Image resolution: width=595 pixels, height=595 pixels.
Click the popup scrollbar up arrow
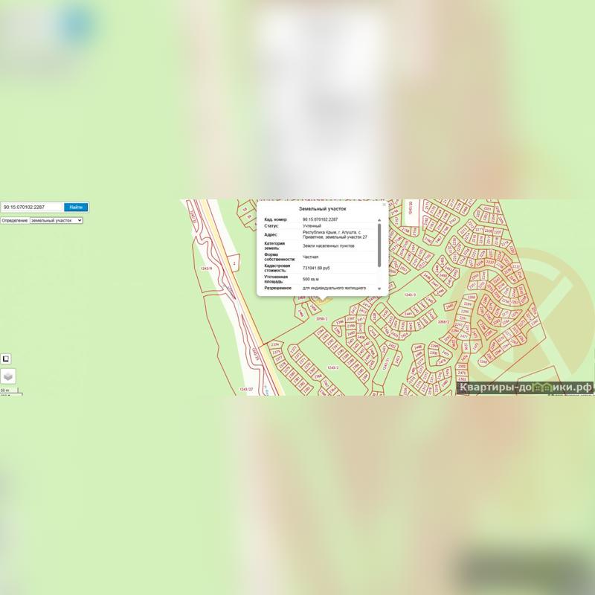pos(379,220)
